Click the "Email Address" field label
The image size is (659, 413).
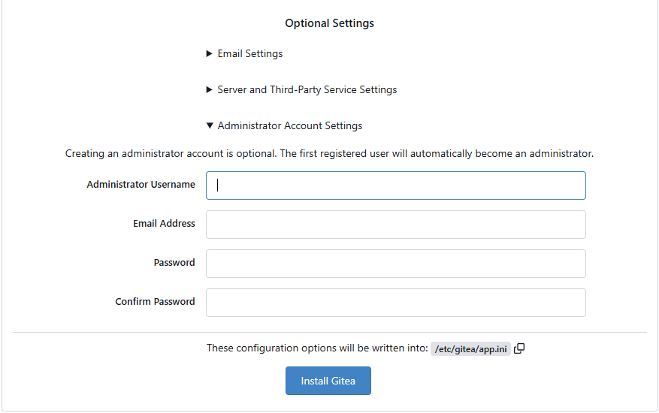[164, 224]
